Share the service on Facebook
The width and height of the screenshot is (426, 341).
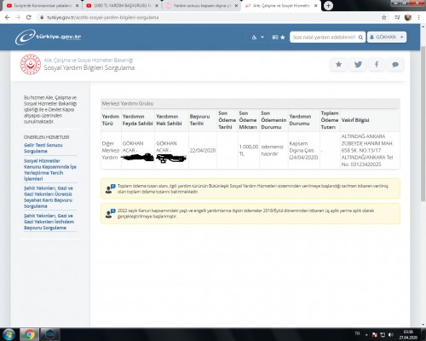click(377, 65)
